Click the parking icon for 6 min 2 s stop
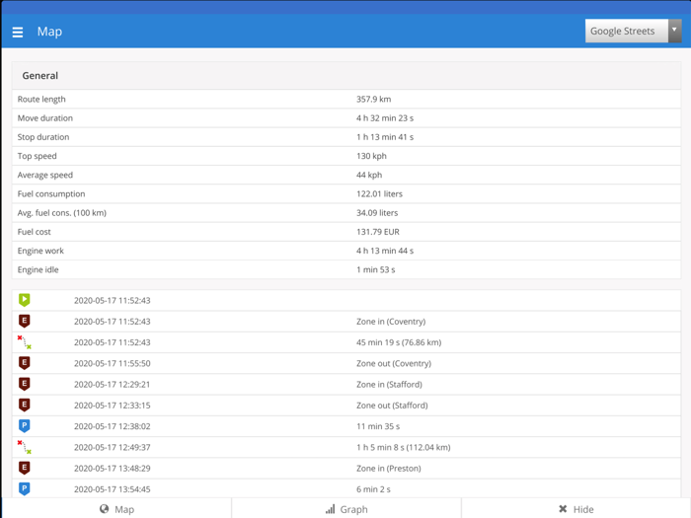Image resolution: width=691 pixels, height=518 pixels. click(x=25, y=489)
